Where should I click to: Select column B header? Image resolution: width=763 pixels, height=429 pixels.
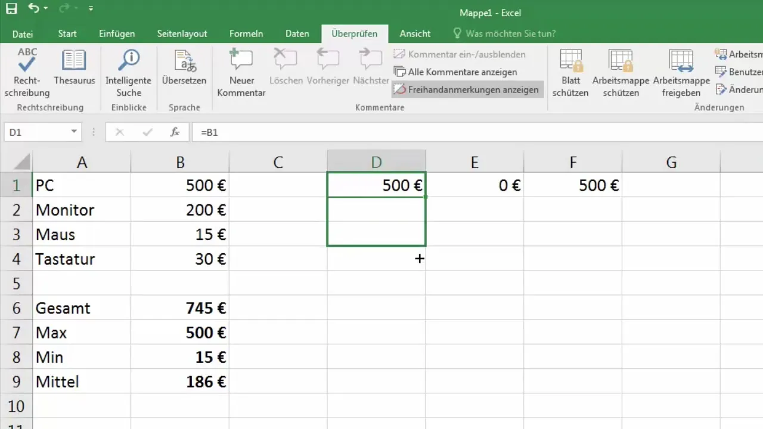pyautogui.click(x=180, y=162)
